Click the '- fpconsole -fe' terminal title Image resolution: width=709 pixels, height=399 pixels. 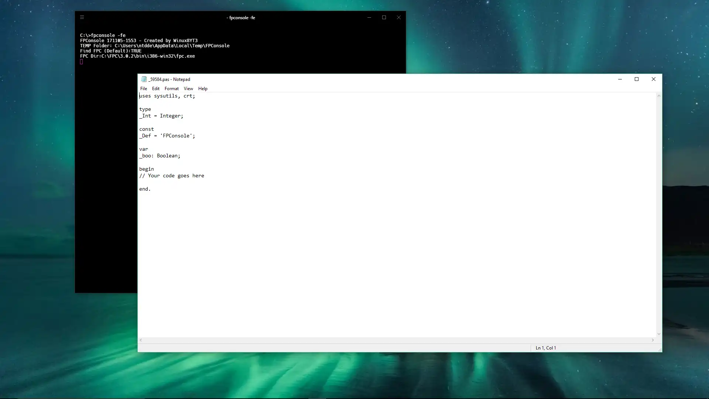click(241, 18)
